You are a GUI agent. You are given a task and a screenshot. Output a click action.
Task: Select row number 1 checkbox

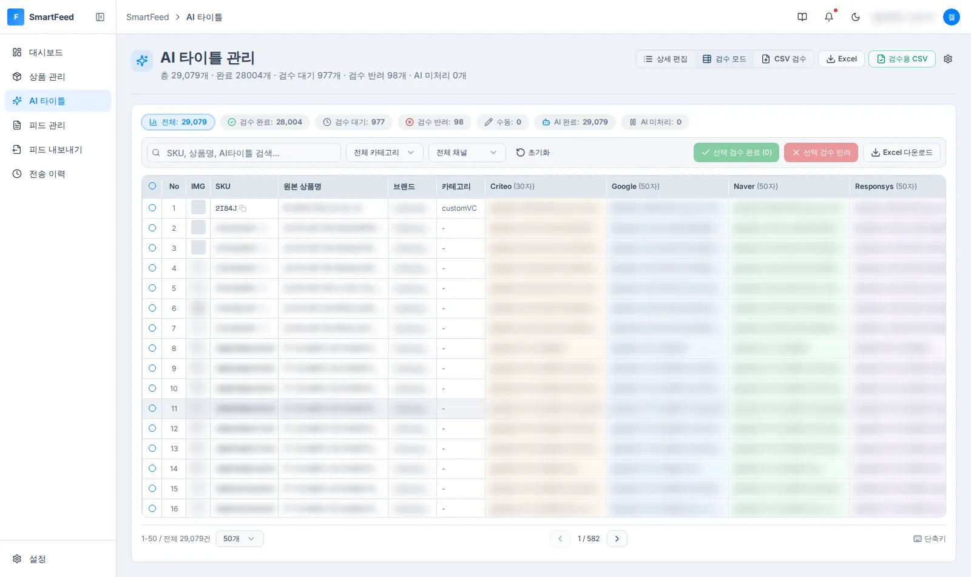click(152, 208)
